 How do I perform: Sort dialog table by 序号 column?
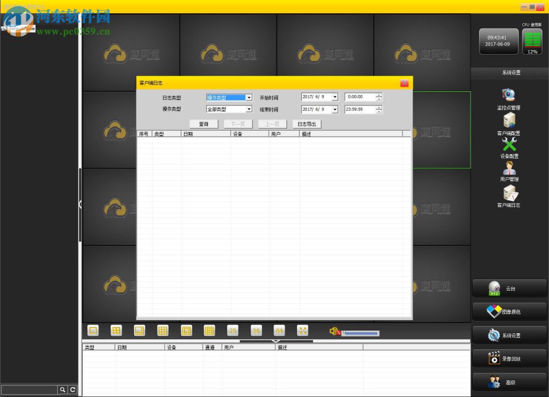pyautogui.click(x=144, y=134)
